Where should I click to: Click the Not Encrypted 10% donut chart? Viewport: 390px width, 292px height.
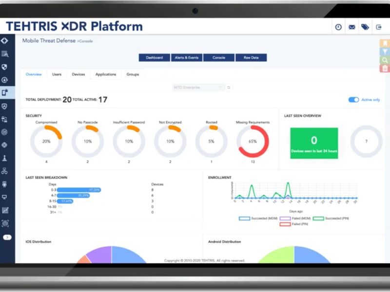(170, 141)
